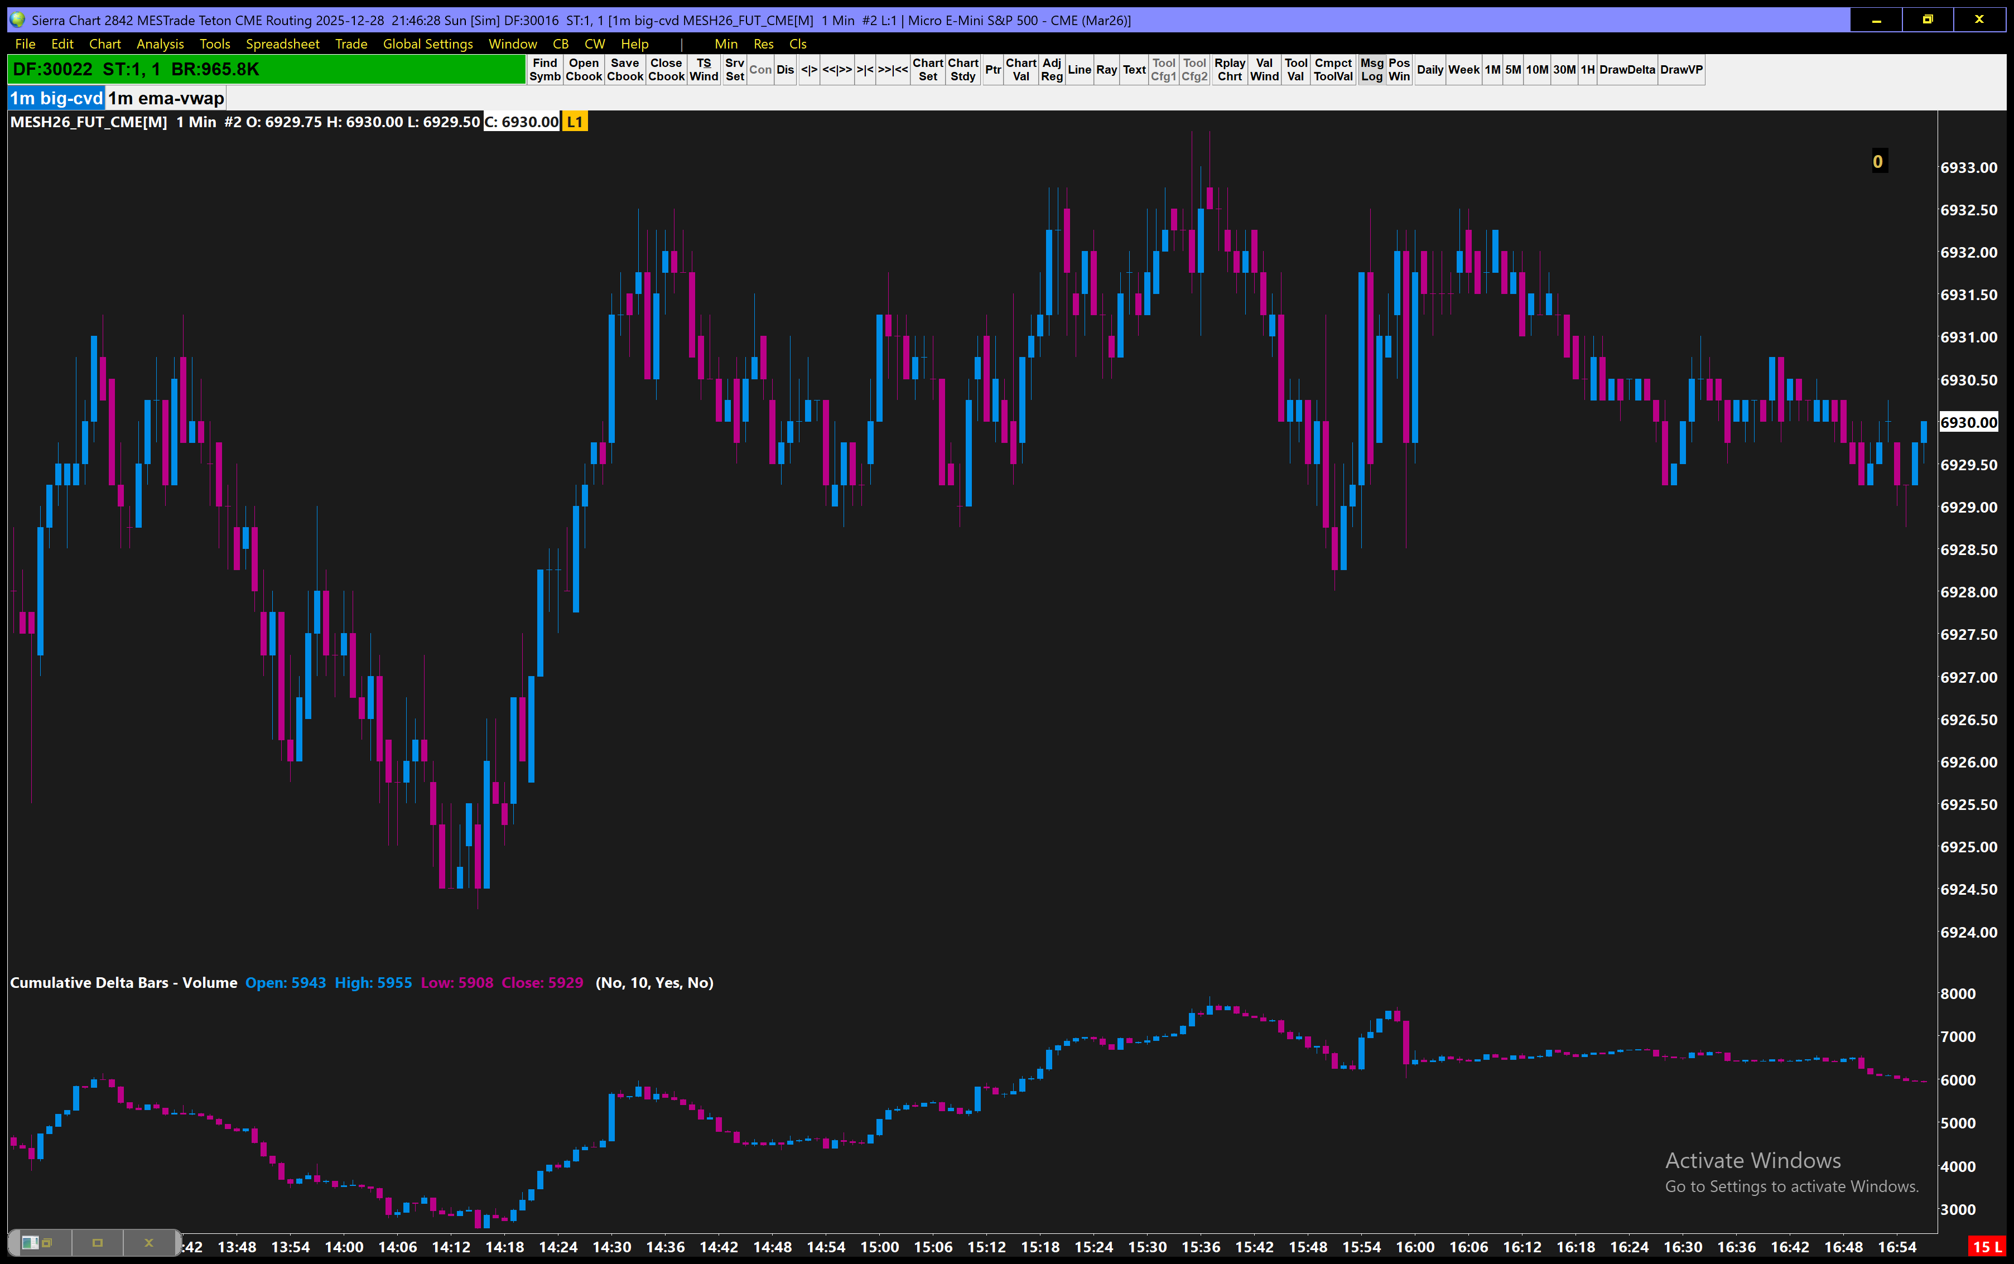Expand the Analysis menu
The image size is (2014, 1264).
pyautogui.click(x=160, y=44)
